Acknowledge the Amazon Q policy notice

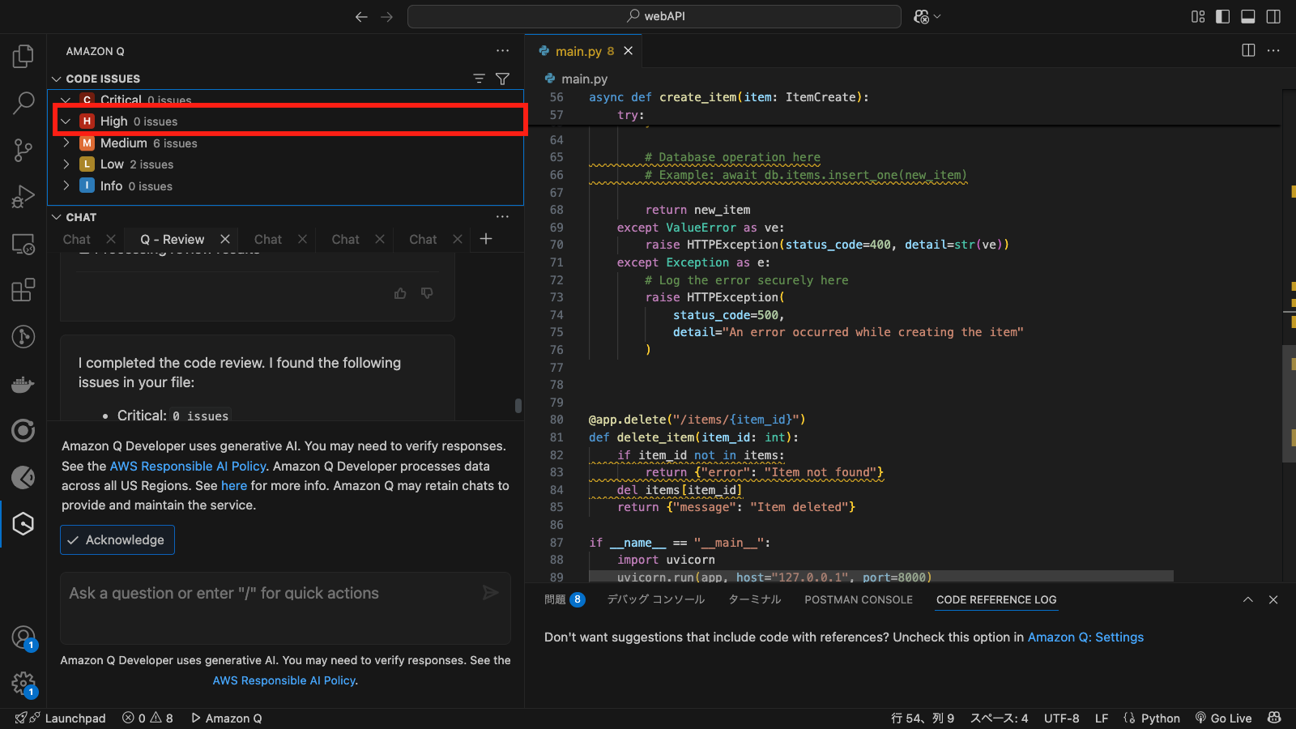[117, 539]
